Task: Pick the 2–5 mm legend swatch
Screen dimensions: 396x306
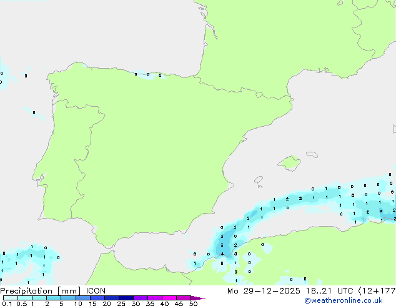Action: coord(54,298)
